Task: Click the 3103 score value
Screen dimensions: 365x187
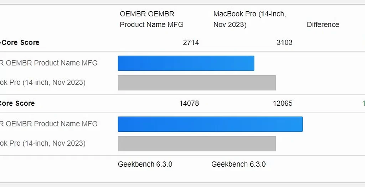Action: [x=284, y=42]
